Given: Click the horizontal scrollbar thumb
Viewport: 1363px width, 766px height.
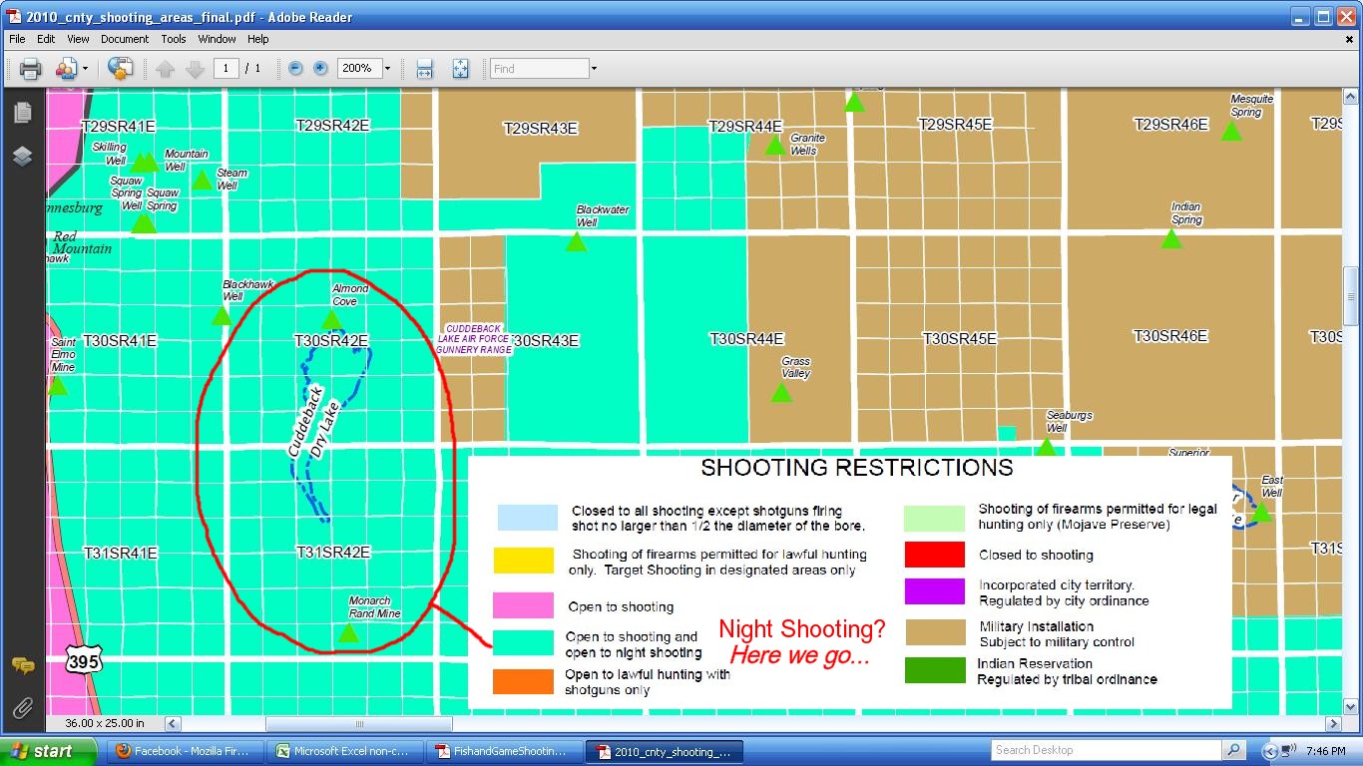Looking at the screenshot, I should coord(359,724).
